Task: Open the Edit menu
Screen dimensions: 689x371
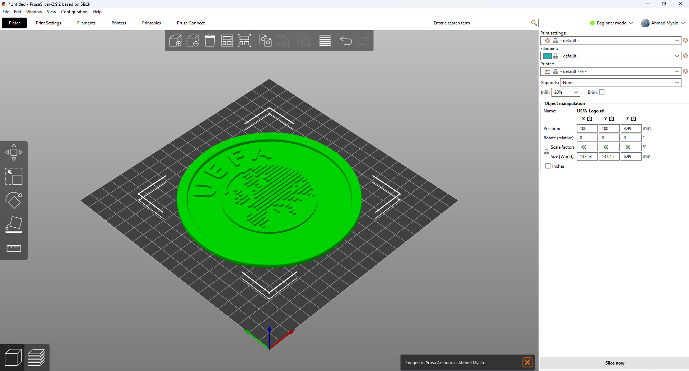Action: click(x=18, y=12)
